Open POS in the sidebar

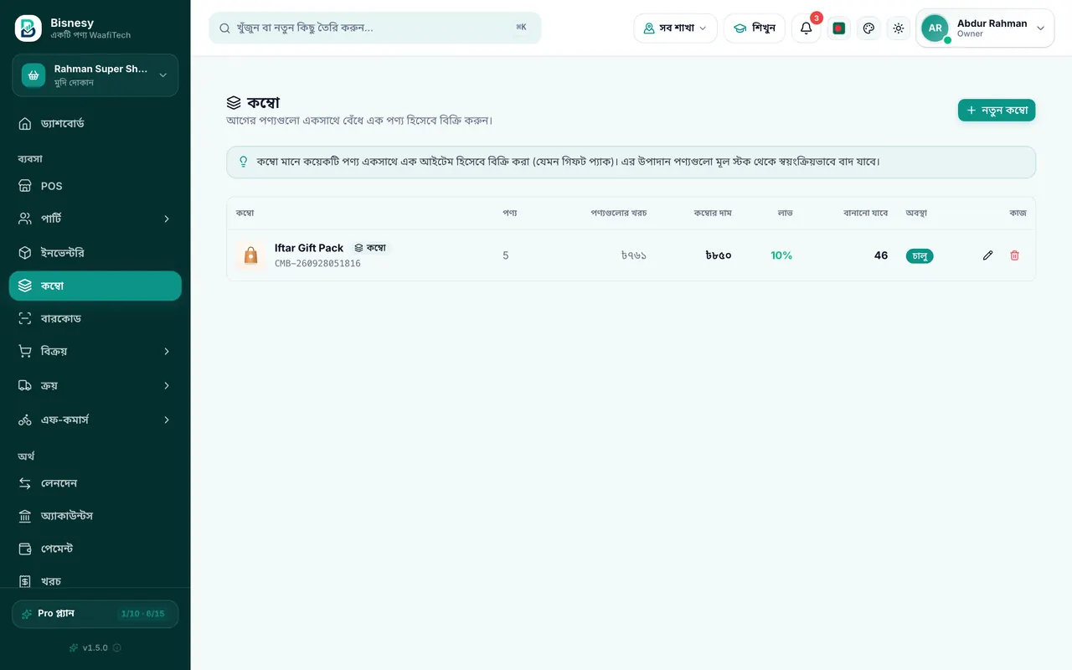95,186
